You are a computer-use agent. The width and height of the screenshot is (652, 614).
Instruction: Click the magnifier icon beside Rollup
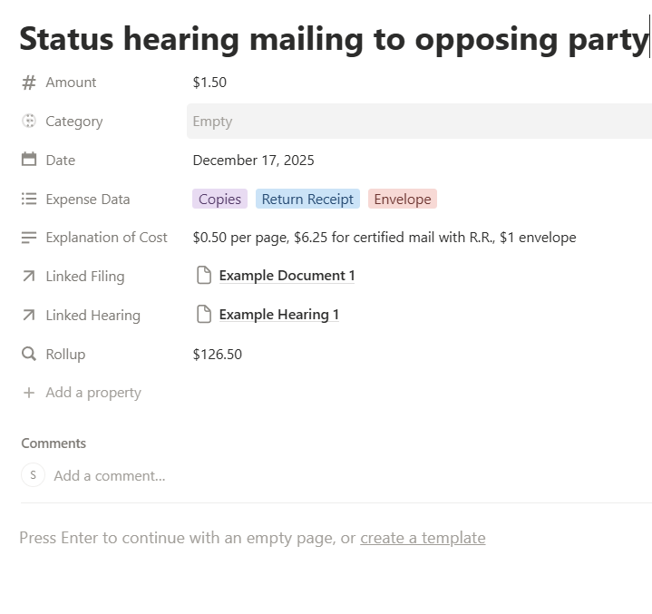tap(29, 355)
